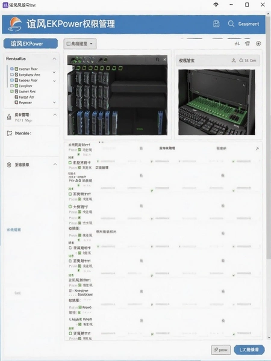Click the bell icon next to 16 Cm
Screen dimensions: 271x361
[241, 60]
